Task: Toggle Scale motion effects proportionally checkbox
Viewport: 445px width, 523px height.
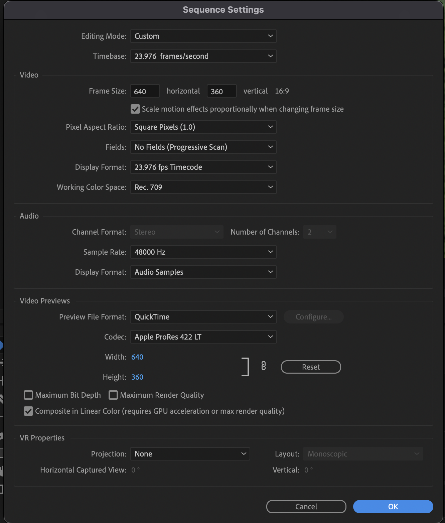Action: (135, 109)
